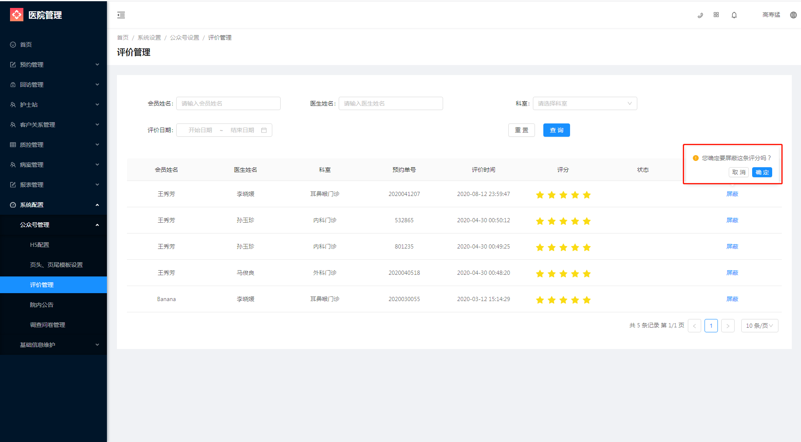Click the 首页 breadcrumb link
The height and width of the screenshot is (442, 801).
pos(123,38)
